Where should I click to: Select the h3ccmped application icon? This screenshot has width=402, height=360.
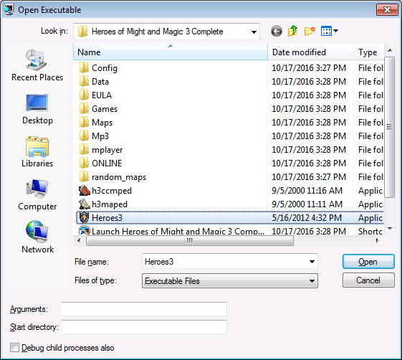coord(84,190)
